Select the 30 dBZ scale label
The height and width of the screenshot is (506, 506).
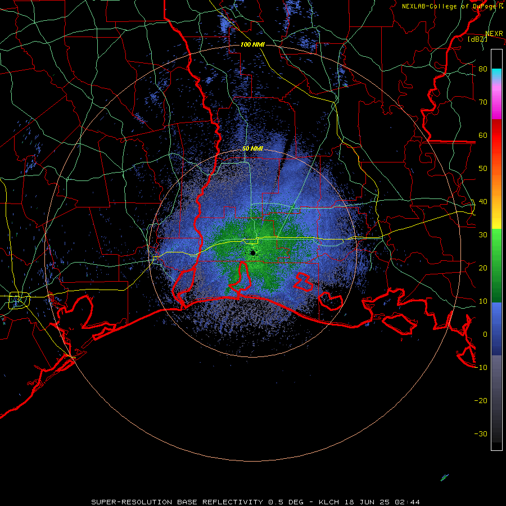pos(483,235)
